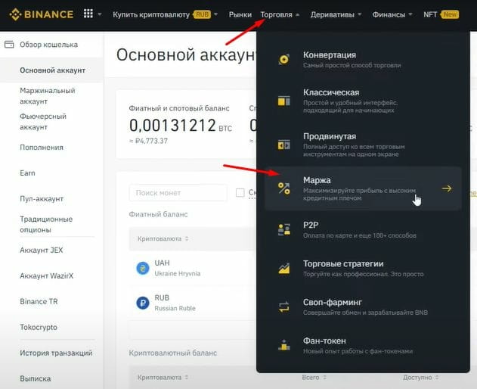Viewport: 477px width, 389px height.
Task: Choose Маржа in trading menu
Action: coord(363,188)
